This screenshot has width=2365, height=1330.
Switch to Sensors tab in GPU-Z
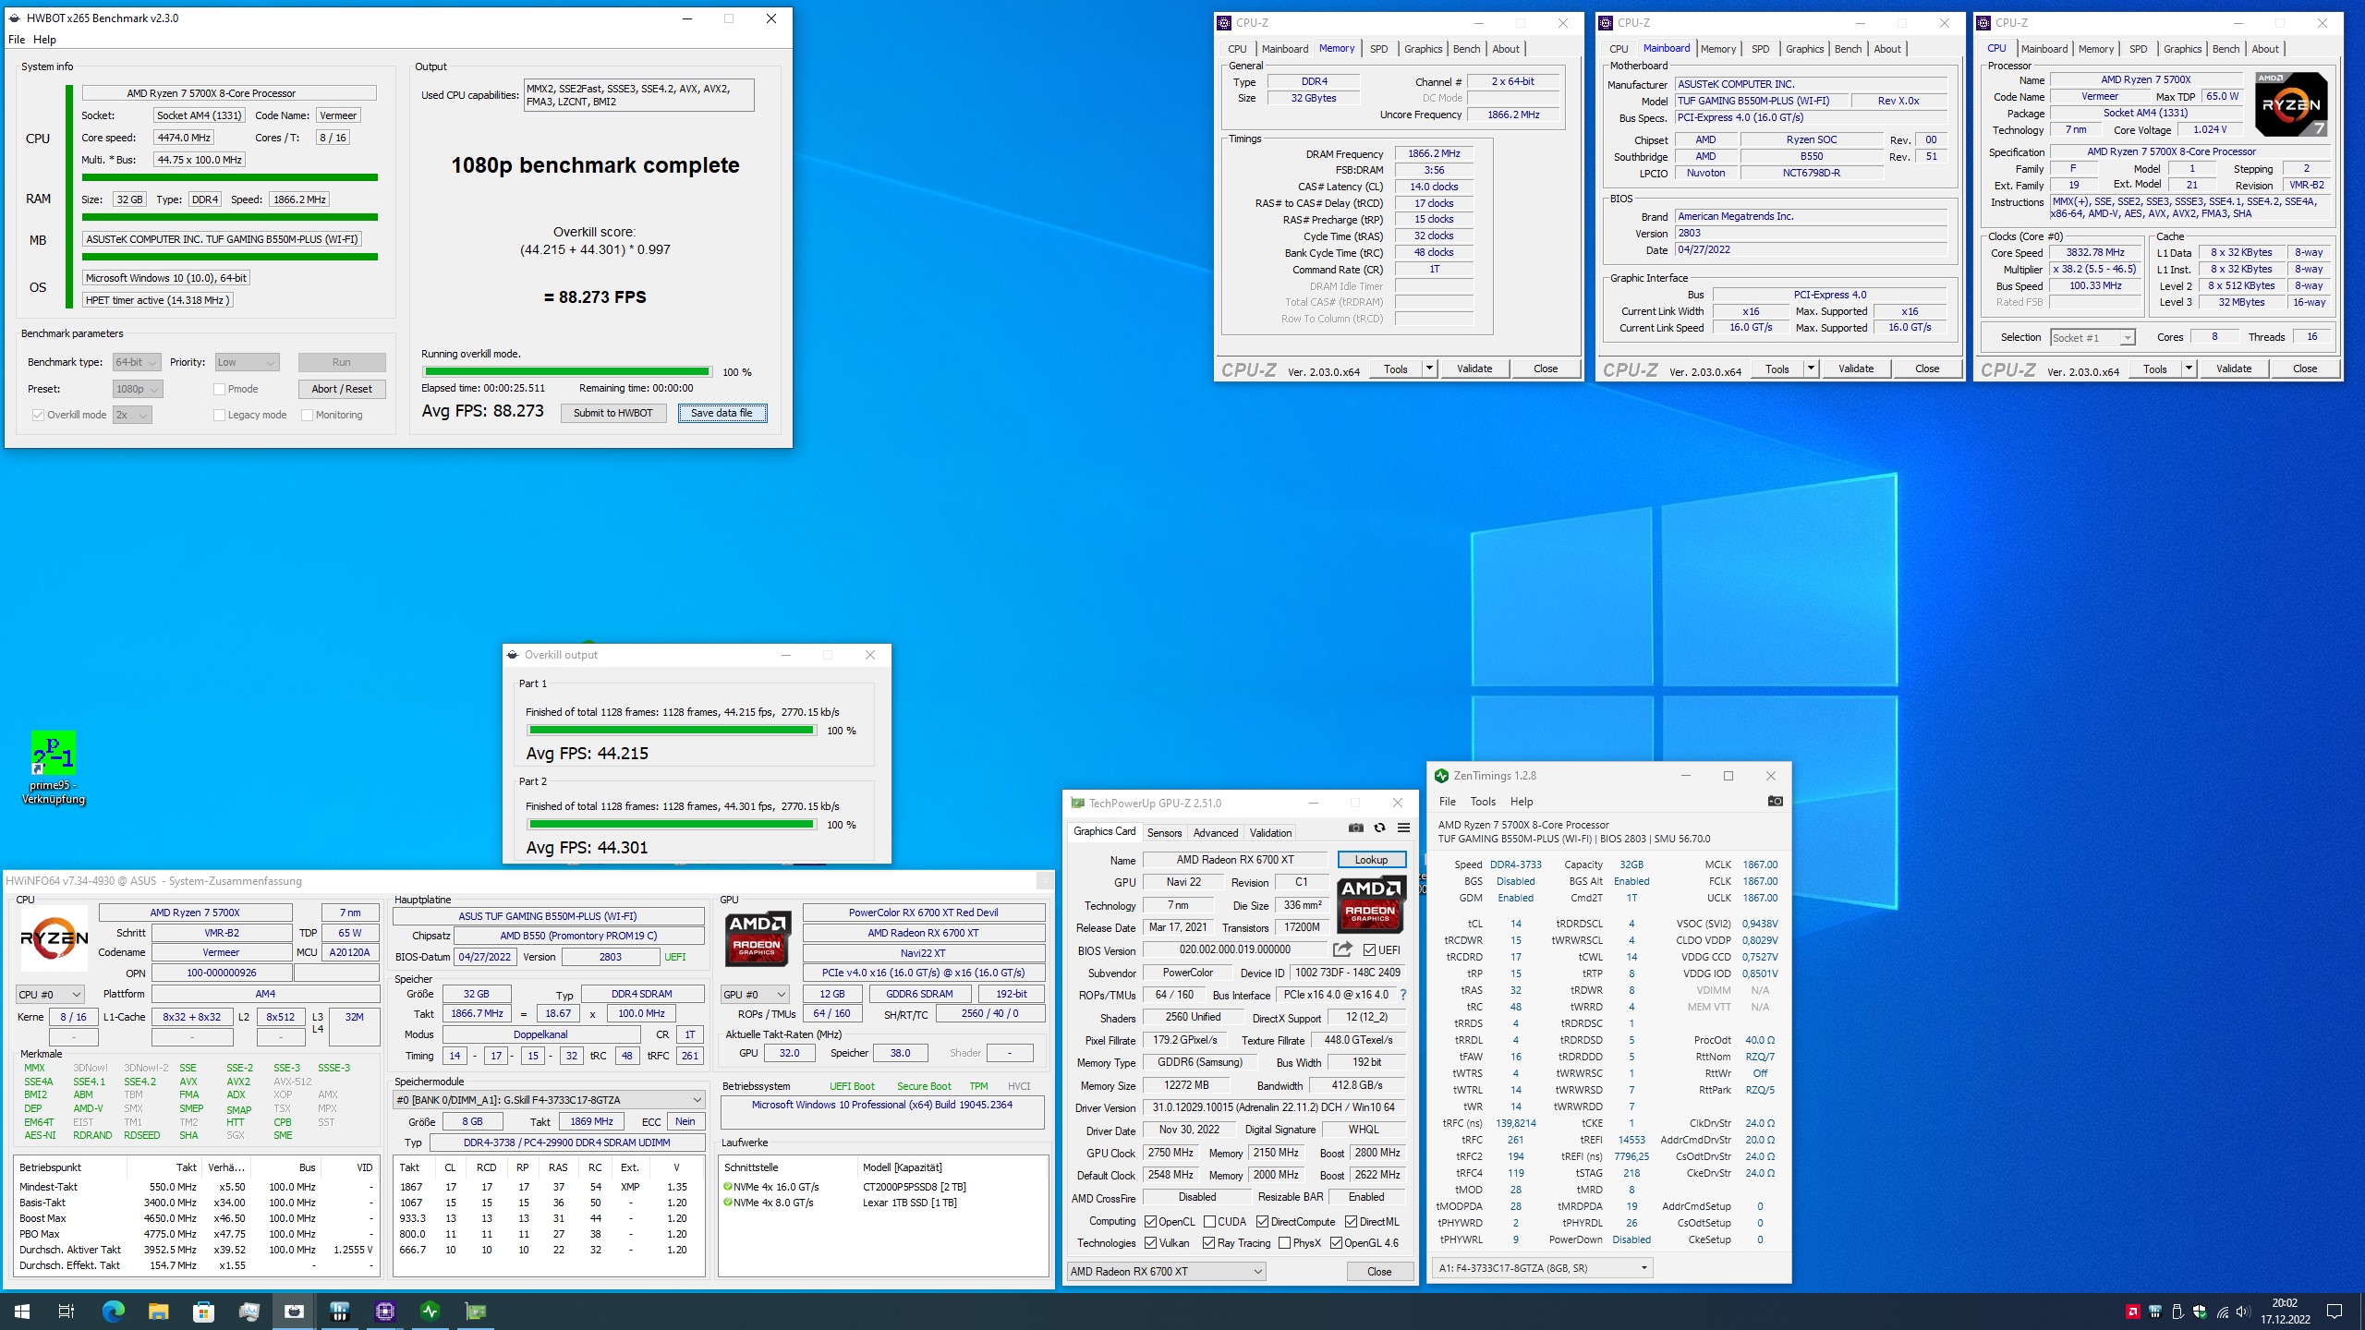pyautogui.click(x=1164, y=832)
